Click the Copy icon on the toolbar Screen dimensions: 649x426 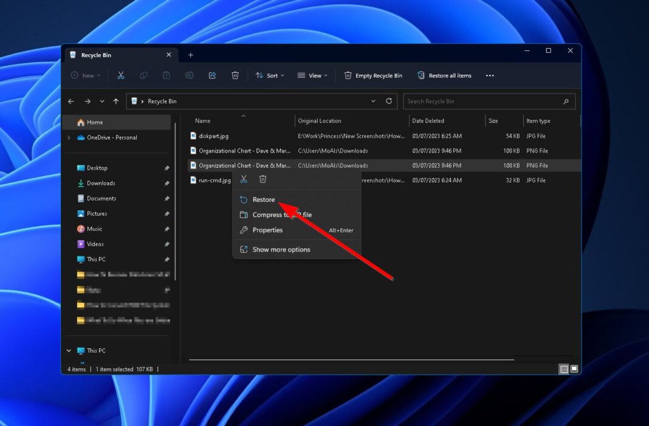point(144,75)
